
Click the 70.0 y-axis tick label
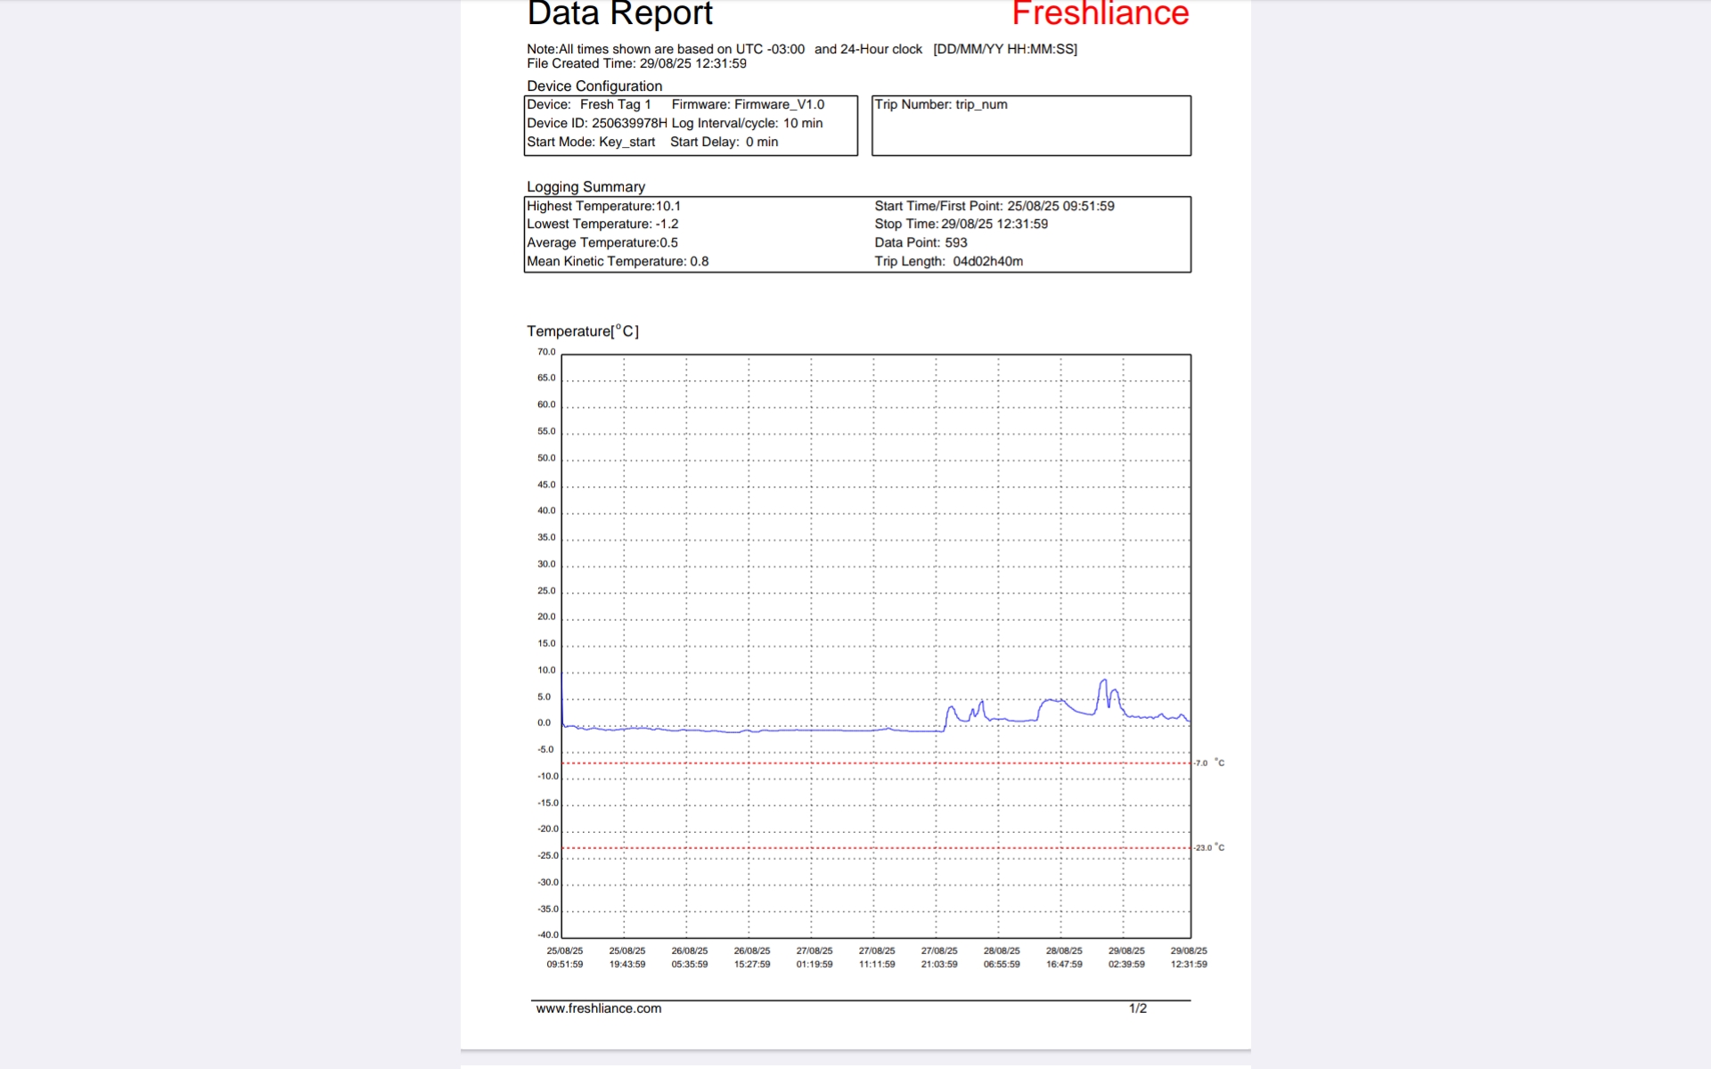[546, 352]
